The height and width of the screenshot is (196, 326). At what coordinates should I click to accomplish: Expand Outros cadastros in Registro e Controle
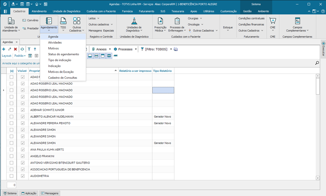100,24
